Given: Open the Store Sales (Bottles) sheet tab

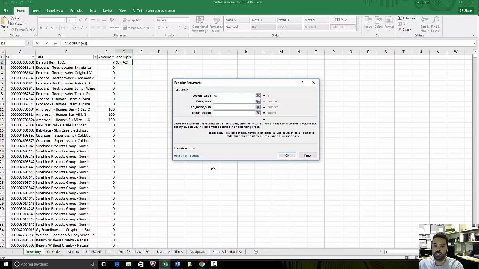Looking at the screenshot, I should coord(227,252).
